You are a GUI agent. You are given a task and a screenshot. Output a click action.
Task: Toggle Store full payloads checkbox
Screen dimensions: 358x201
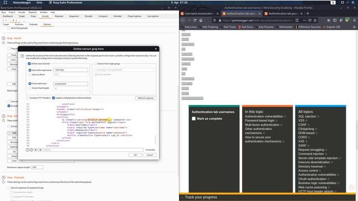(9, 28)
